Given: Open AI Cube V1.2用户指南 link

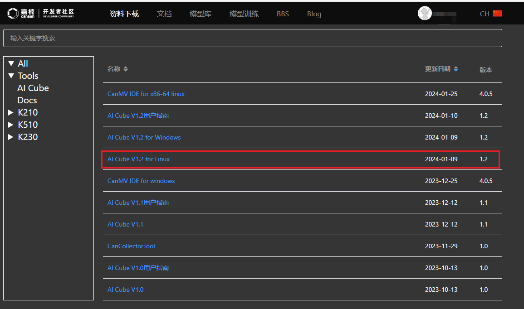Looking at the screenshot, I should (138, 116).
